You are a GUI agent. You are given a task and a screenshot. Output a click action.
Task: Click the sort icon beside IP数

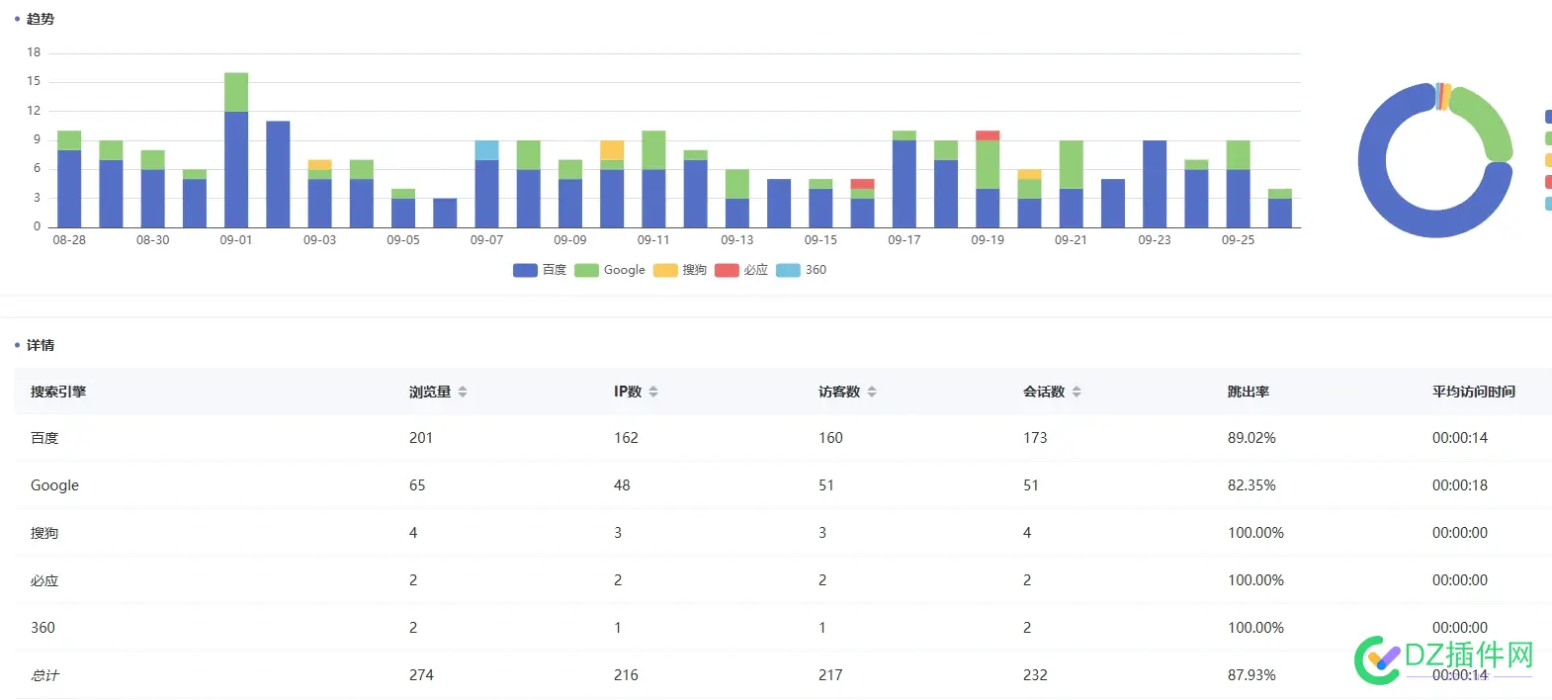coord(653,393)
